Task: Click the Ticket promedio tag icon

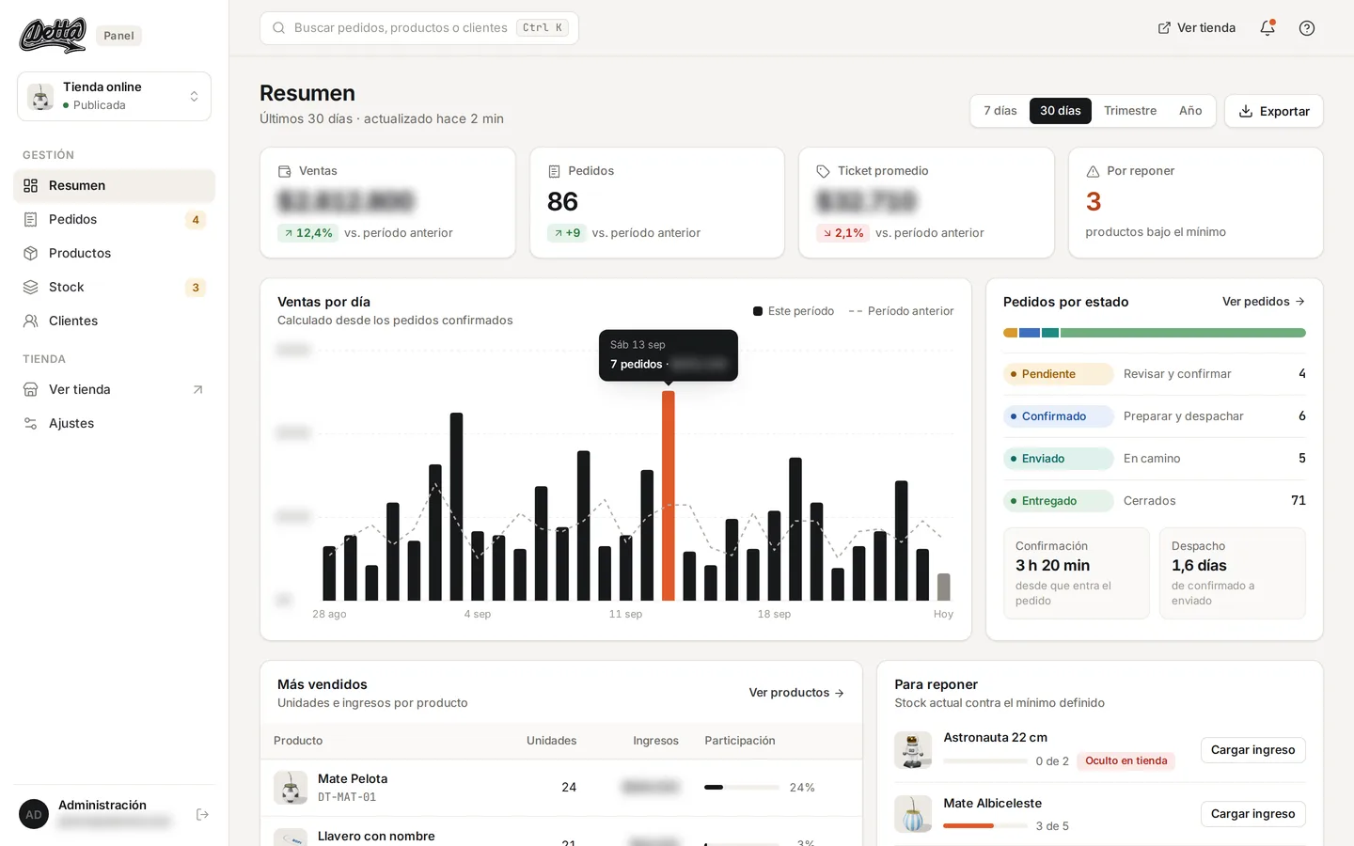Action: click(x=823, y=171)
